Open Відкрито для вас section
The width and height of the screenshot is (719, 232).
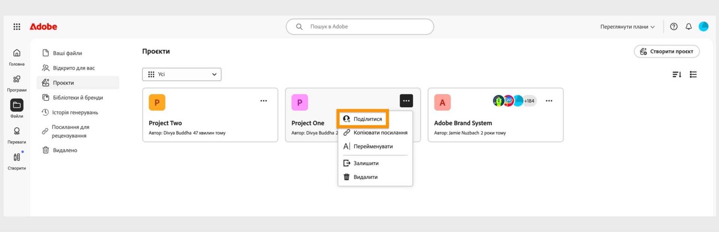click(78, 68)
